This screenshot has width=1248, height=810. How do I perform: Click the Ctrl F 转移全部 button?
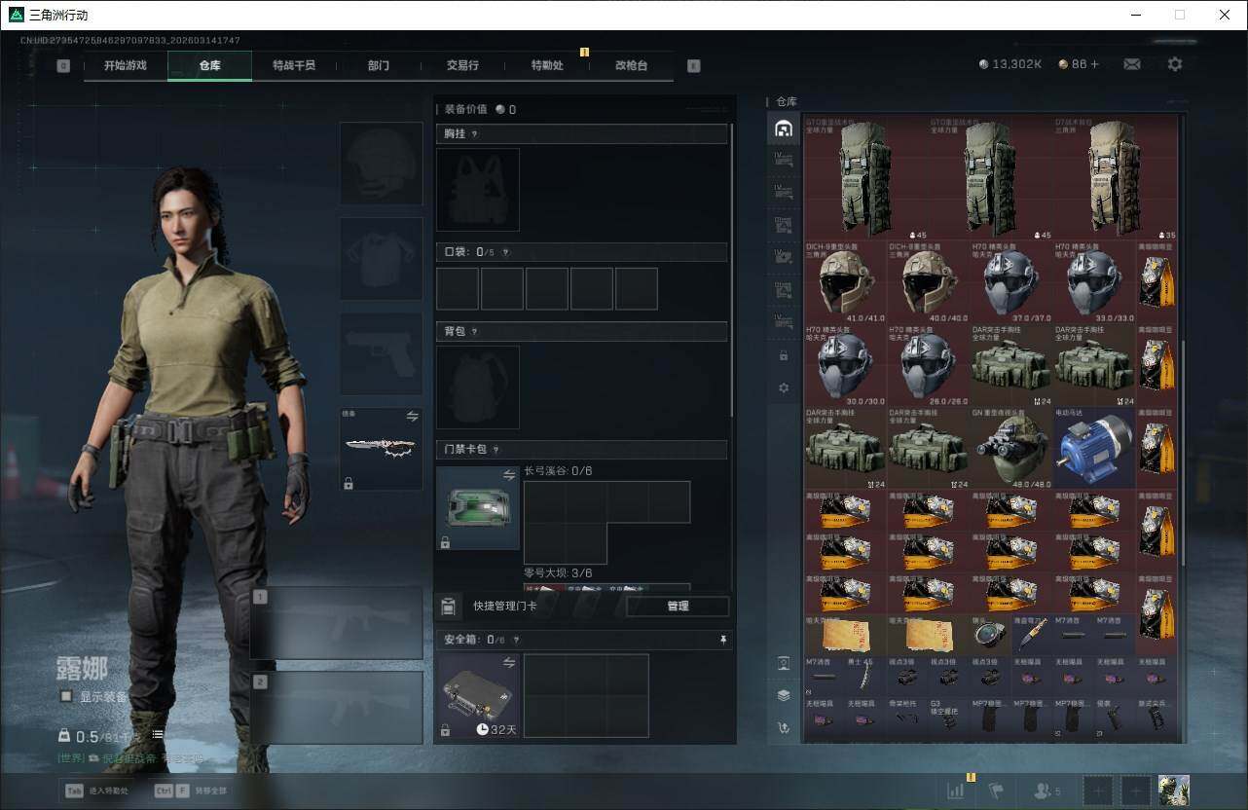pyautogui.click(x=191, y=791)
